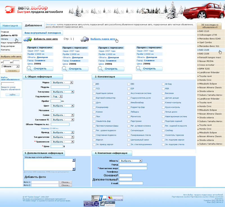Toggle the Металлик checkbox
This screenshot has width=225, height=207.
click(x=53, y=110)
